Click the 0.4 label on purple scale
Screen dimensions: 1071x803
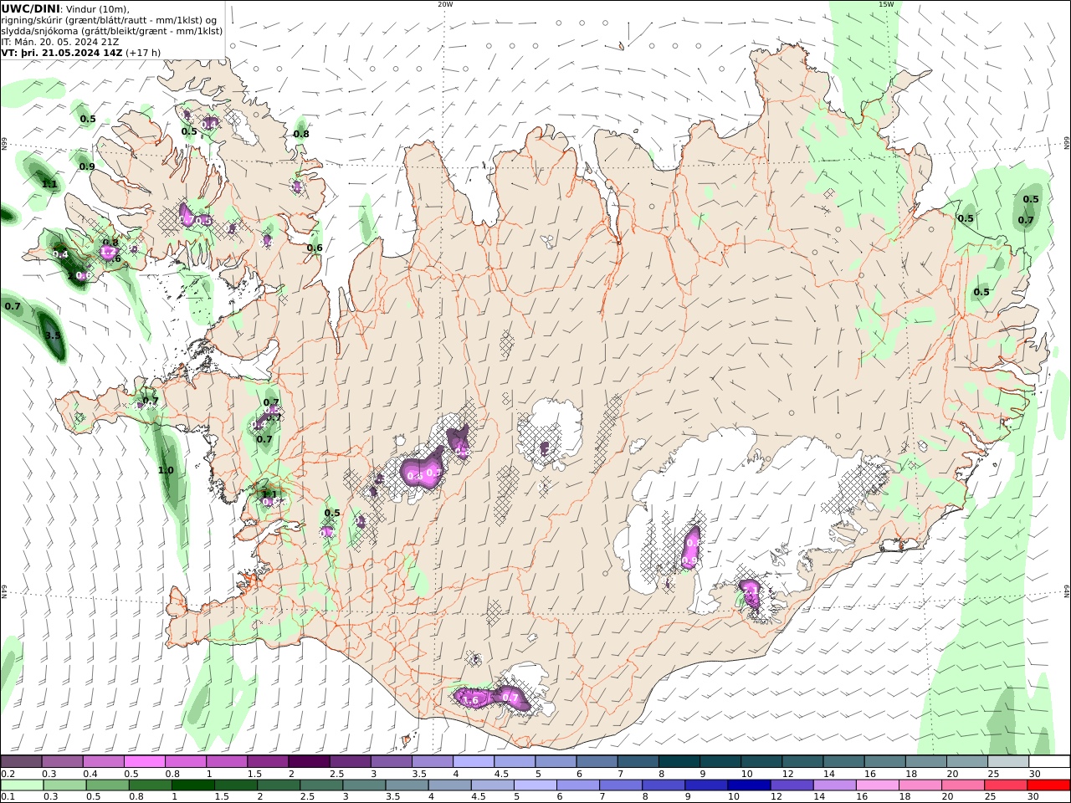point(90,775)
